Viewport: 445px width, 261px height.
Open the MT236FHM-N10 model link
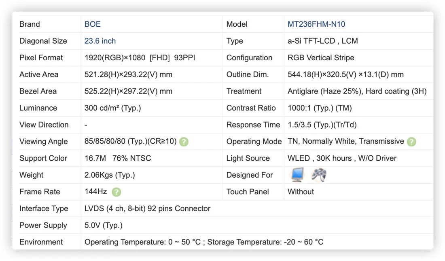(x=316, y=24)
